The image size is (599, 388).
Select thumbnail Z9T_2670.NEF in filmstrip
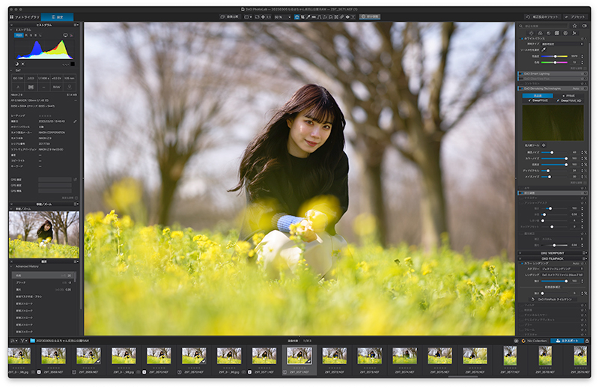point(159,356)
